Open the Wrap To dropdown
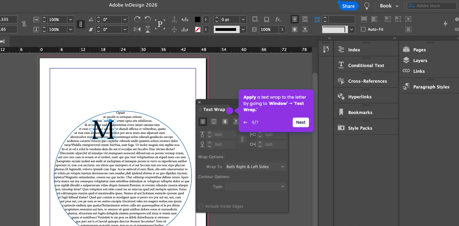This screenshot has width=459, height=226. click(255, 167)
